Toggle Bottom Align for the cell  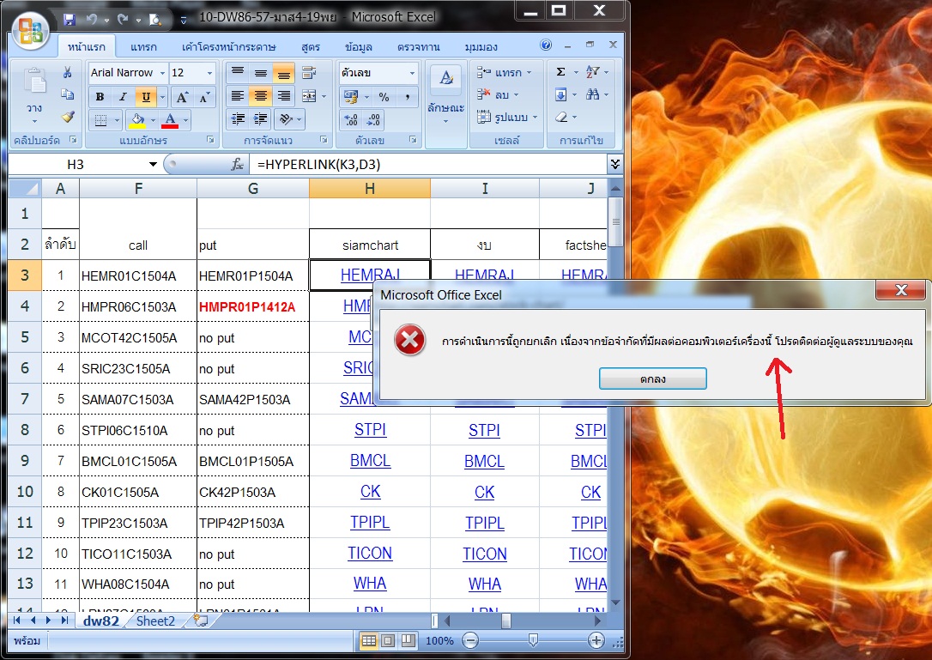pyautogui.click(x=283, y=73)
